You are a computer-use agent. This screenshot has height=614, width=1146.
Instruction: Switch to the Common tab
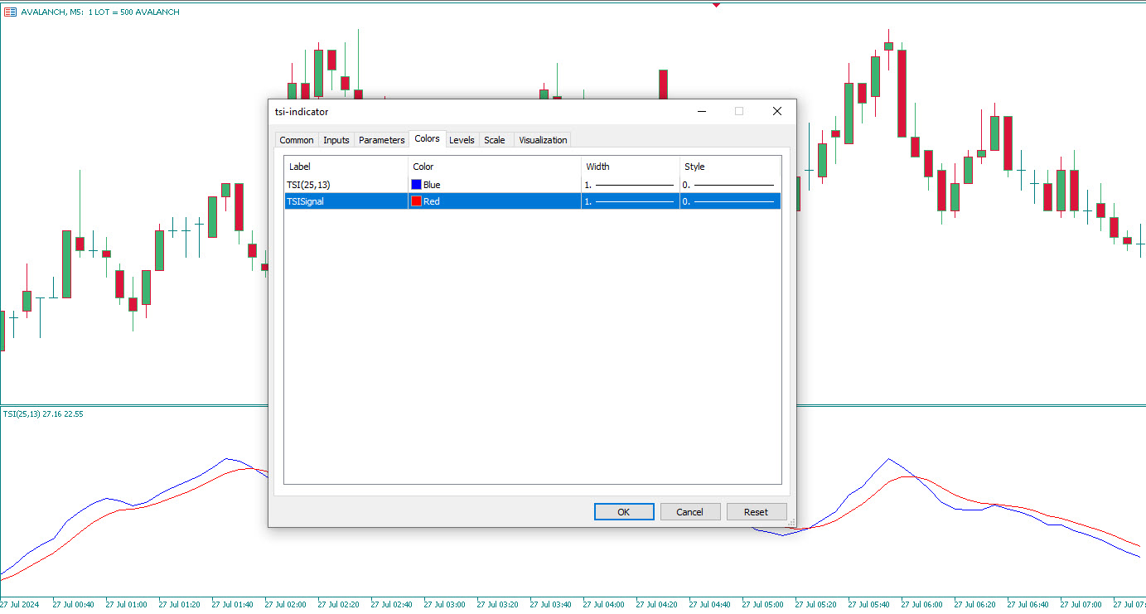tap(296, 140)
